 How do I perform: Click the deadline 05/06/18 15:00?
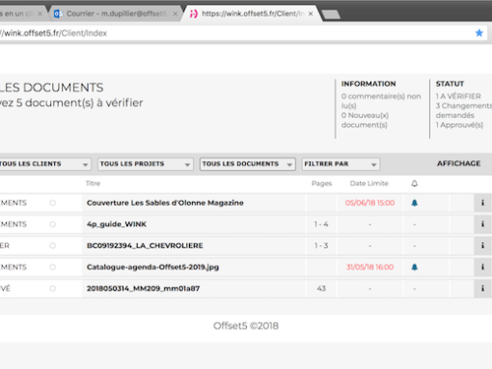click(x=369, y=203)
